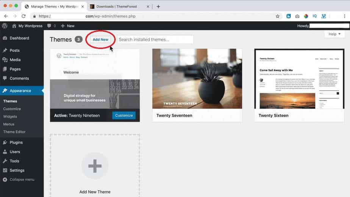Expand the Help dropdown panel
Viewport: 350px width, 197px height.
pyautogui.click(x=334, y=34)
